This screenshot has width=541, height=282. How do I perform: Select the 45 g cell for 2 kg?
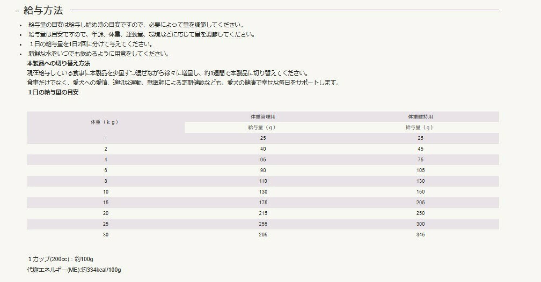[x=420, y=149]
